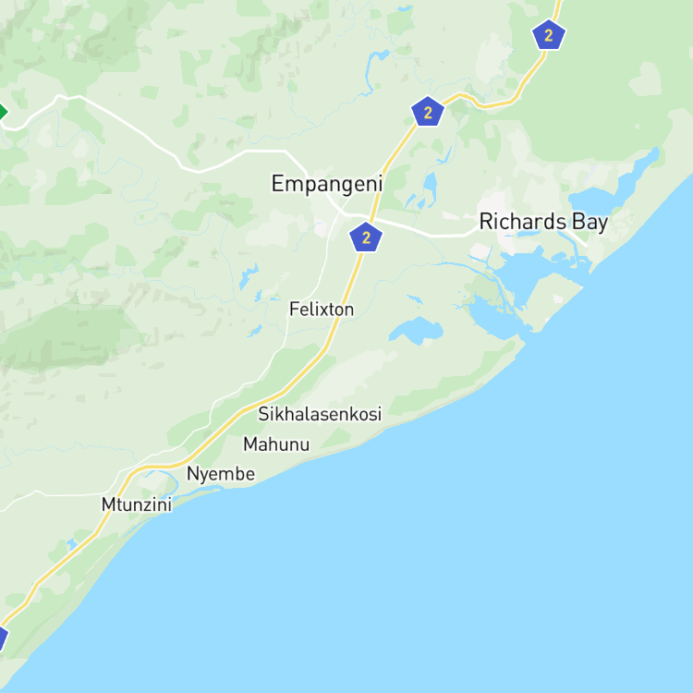This screenshot has height=693, width=693.
Task: Click the Sikhalasenkosi place label
Action: [x=320, y=414]
